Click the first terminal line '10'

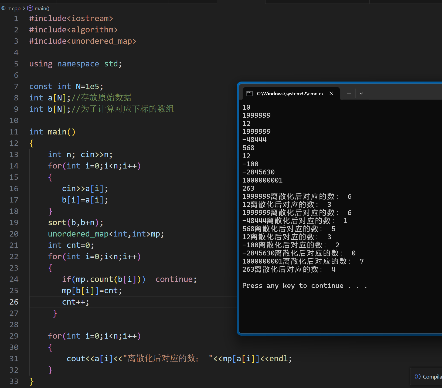point(246,107)
